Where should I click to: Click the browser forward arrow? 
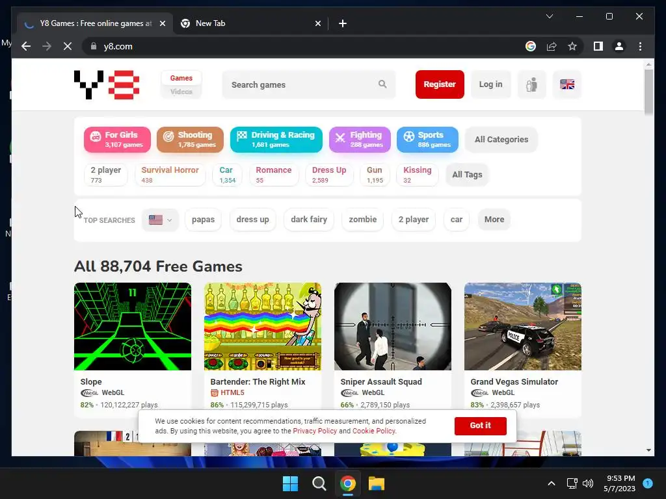(47, 46)
